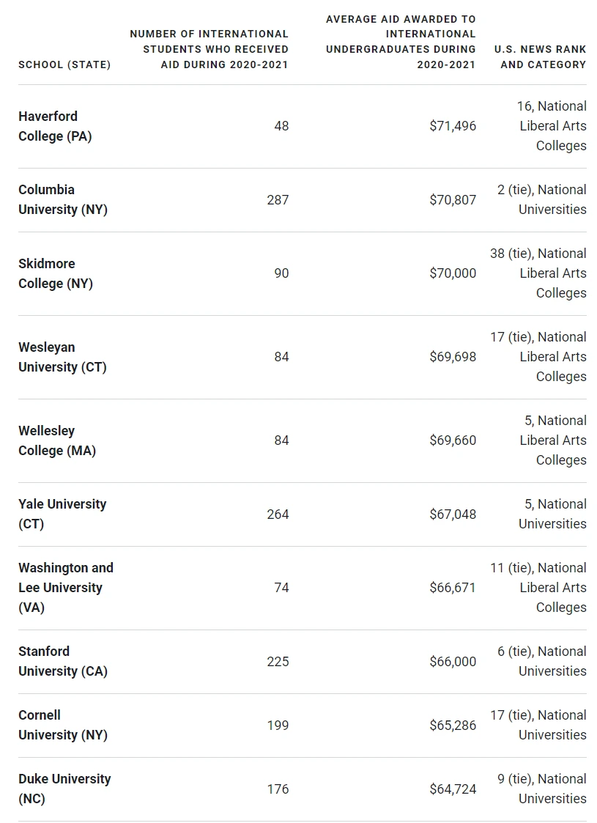This screenshot has height=823, width=597.
Task: Open the Stanford University (CA) link
Action: coord(63,661)
